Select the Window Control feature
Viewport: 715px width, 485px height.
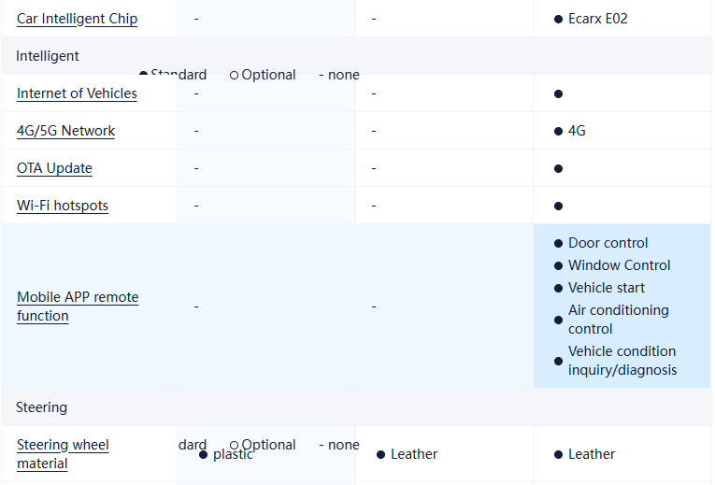point(619,265)
